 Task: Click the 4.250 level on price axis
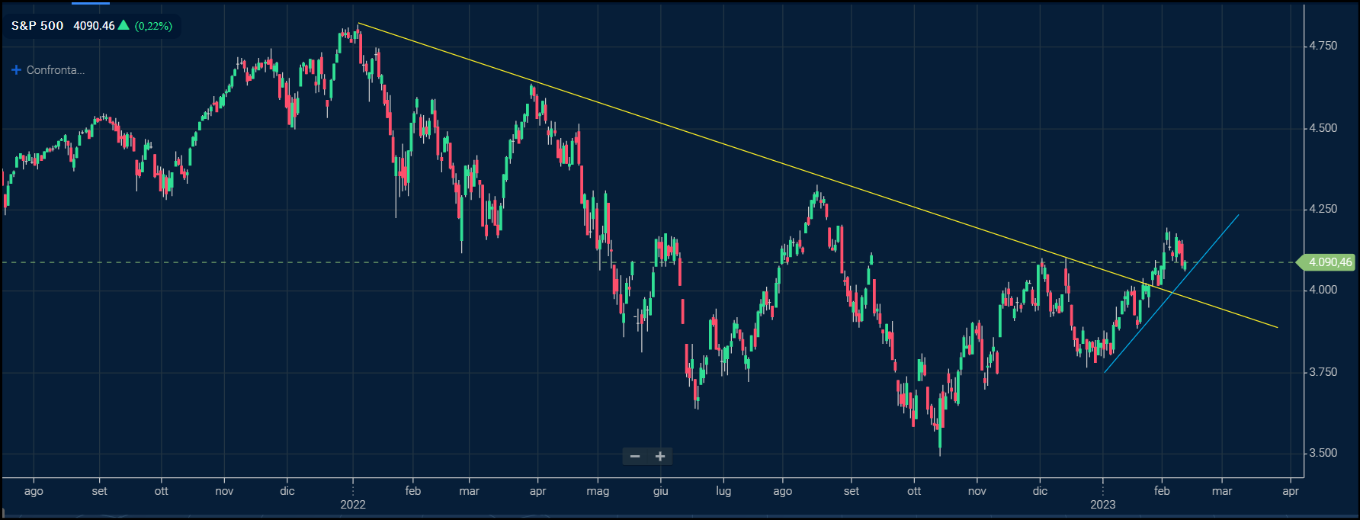pyautogui.click(x=1323, y=209)
